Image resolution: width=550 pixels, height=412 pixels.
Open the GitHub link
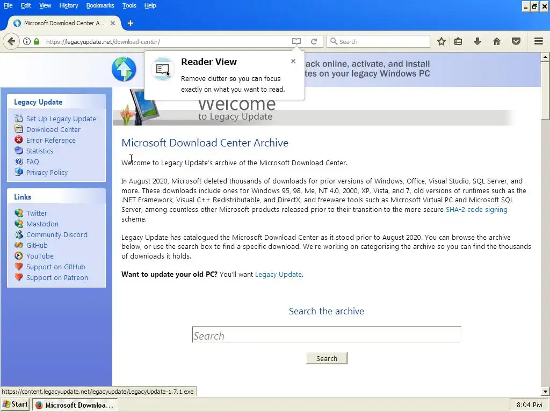(x=37, y=245)
